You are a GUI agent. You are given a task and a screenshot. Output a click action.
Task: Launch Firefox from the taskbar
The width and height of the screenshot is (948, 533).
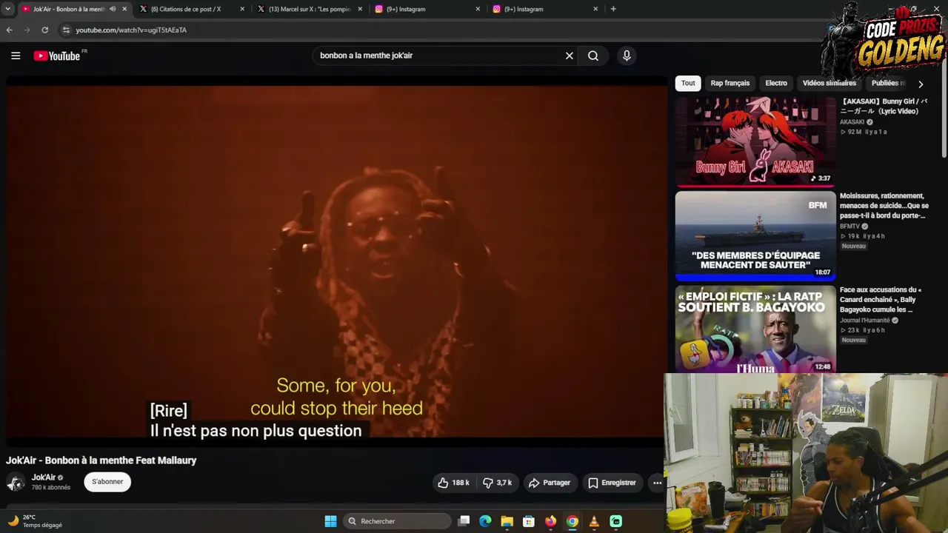click(550, 521)
